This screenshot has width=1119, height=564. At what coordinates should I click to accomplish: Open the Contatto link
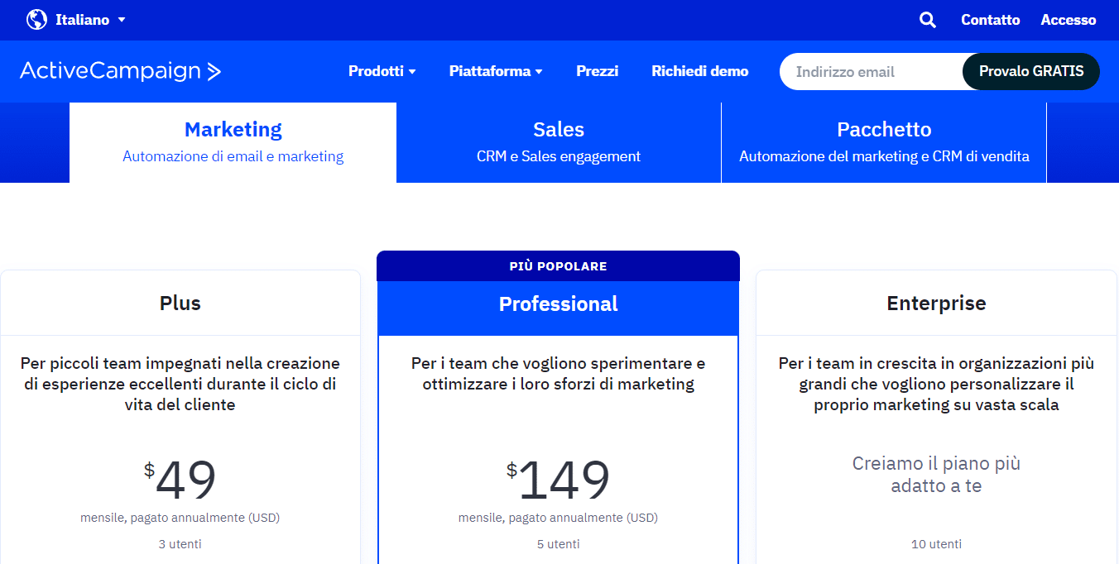tap(991, 20)
